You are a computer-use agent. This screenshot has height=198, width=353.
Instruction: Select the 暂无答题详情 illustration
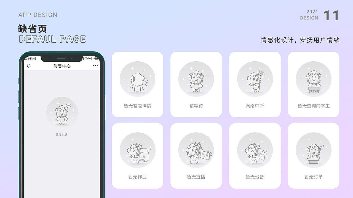tap(137, 79)
